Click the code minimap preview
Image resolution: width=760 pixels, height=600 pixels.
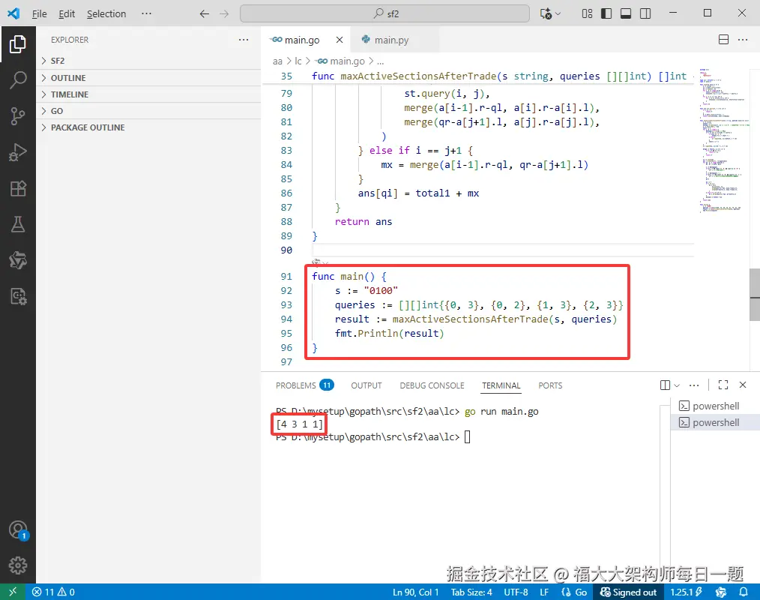pos(723,141)
